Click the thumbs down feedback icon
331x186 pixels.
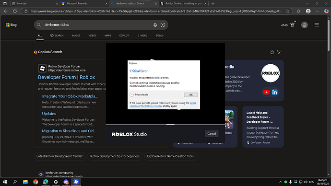coord(279,52)
